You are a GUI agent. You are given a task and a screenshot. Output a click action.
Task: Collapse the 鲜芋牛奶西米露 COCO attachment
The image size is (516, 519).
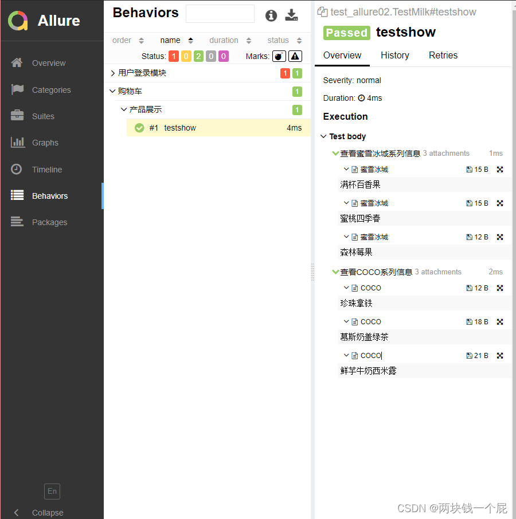click(346, 355)
